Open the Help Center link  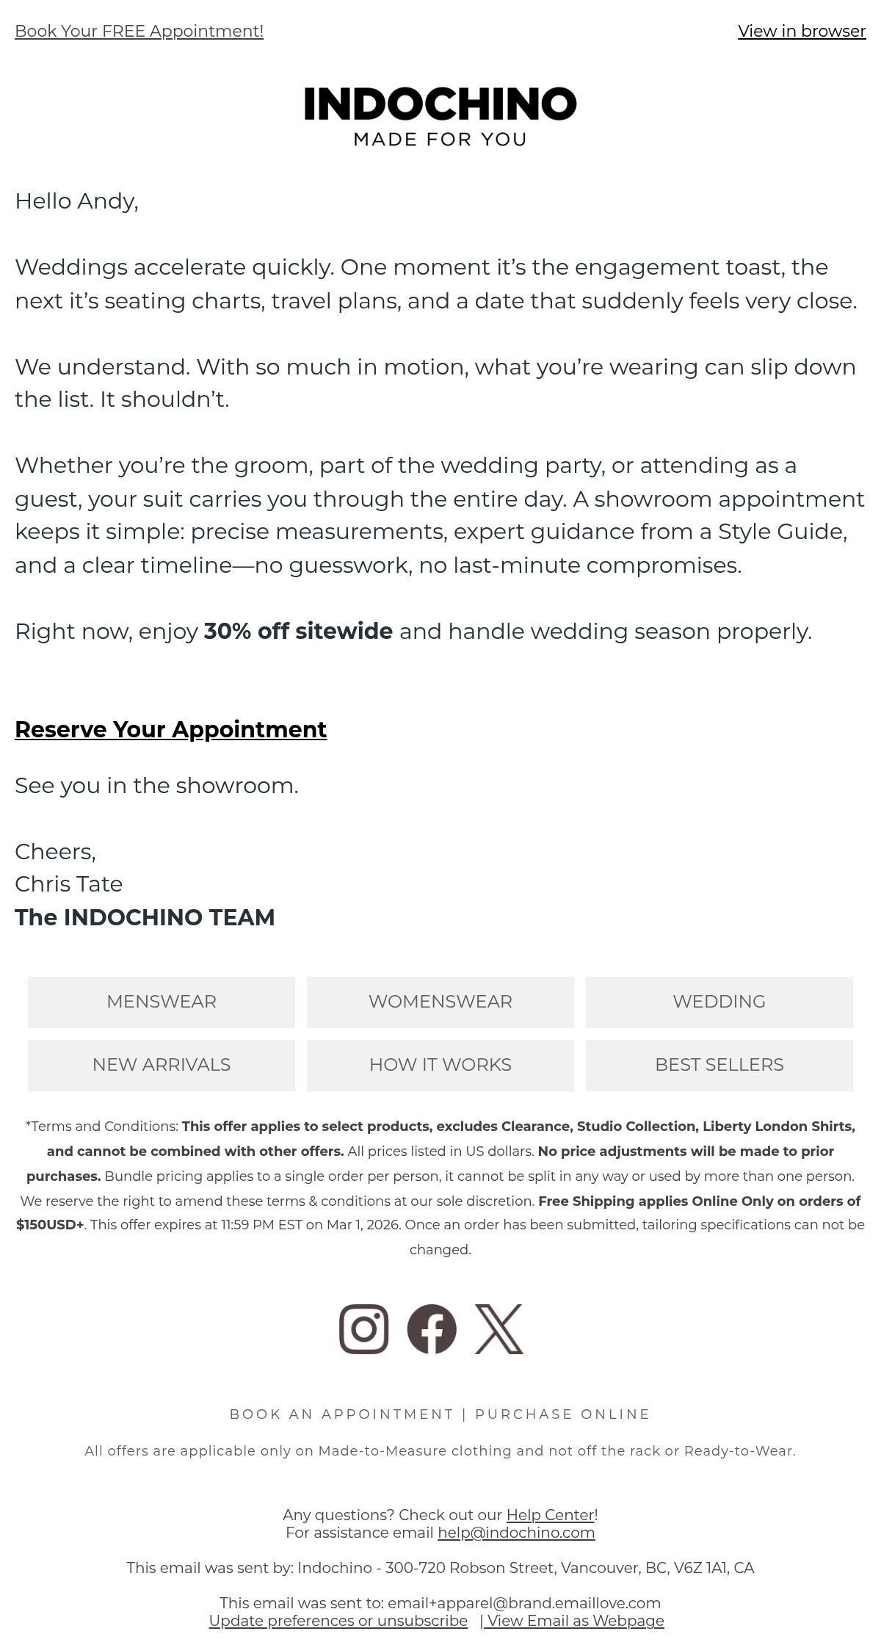tap(550, 1514)
